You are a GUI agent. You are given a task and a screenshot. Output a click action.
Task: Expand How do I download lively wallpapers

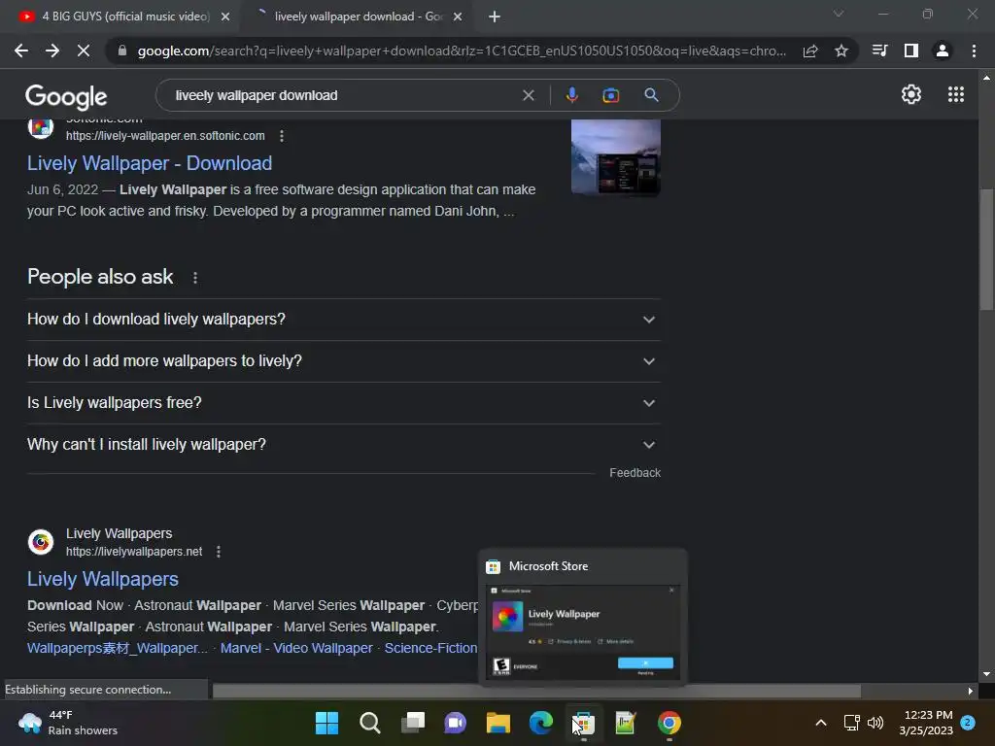tap(343, 319)
